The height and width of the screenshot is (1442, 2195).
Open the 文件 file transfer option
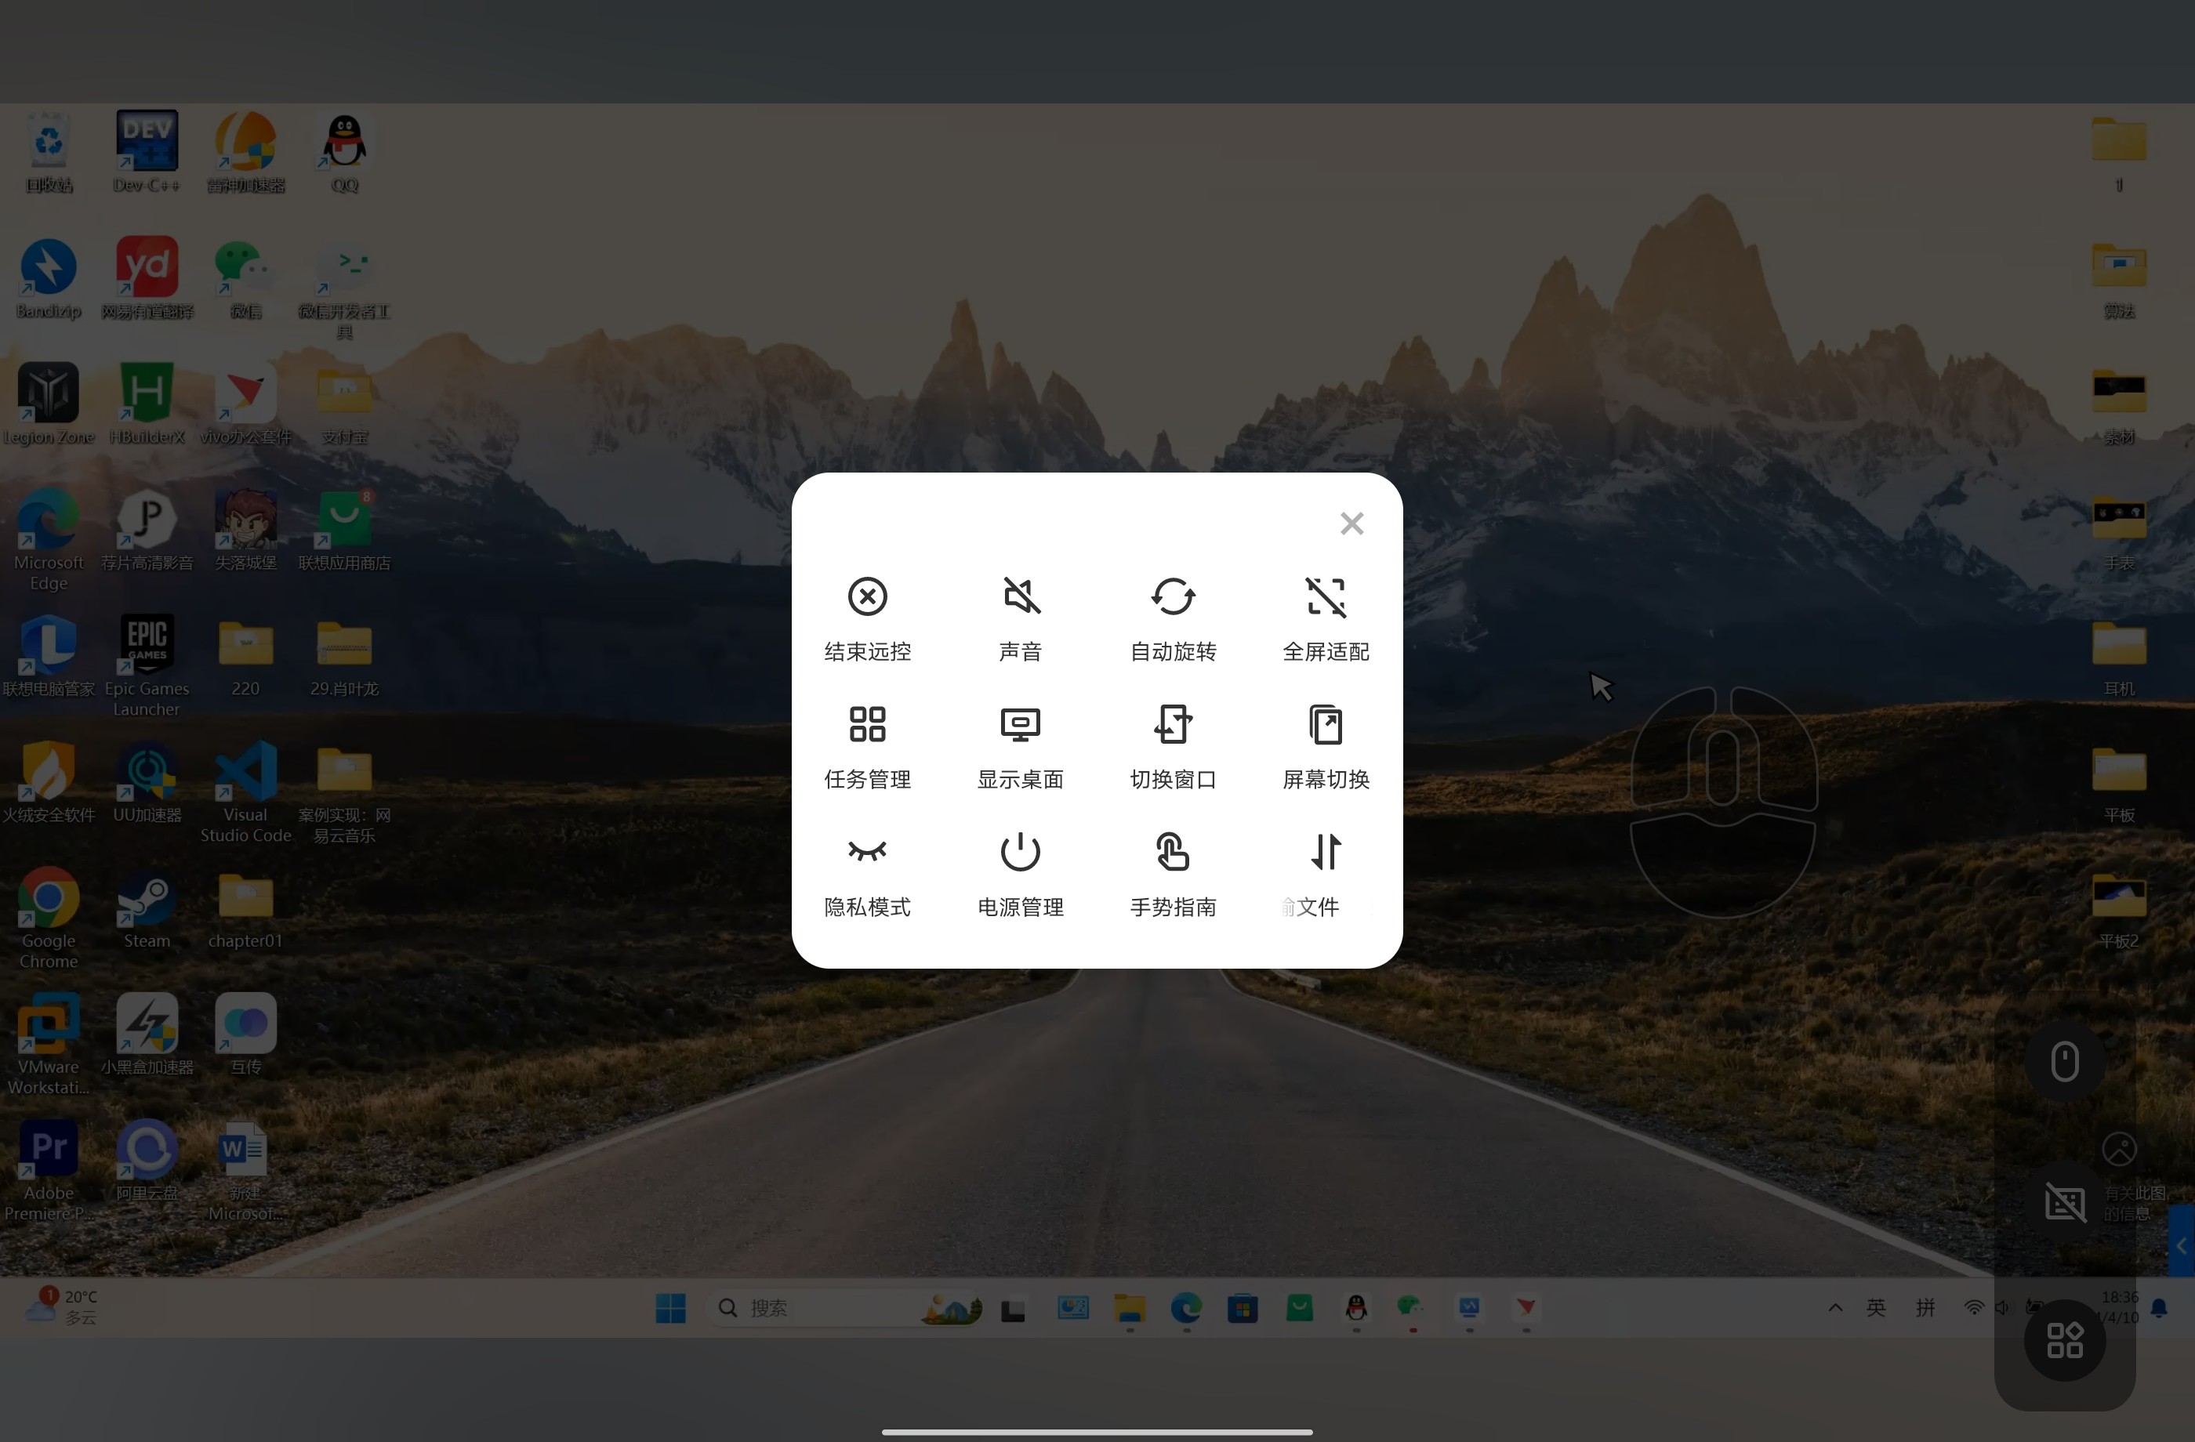point(1326,874)
